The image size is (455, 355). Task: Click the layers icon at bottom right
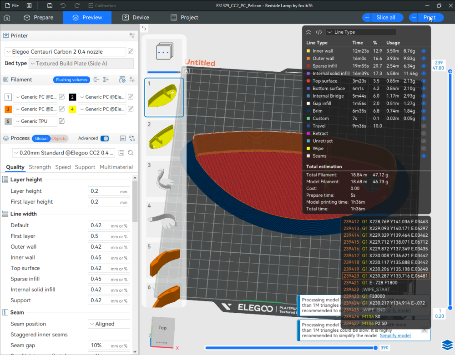click(x=447, y=345)
